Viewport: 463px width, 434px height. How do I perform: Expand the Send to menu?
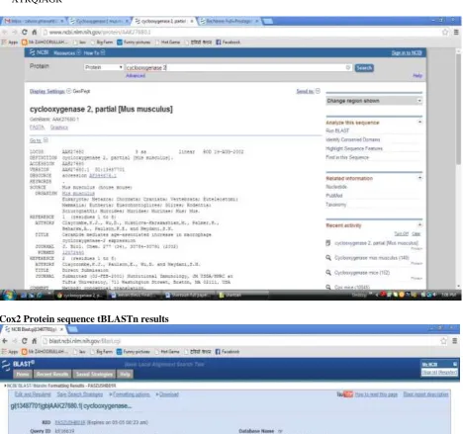[x=308, y=91]
